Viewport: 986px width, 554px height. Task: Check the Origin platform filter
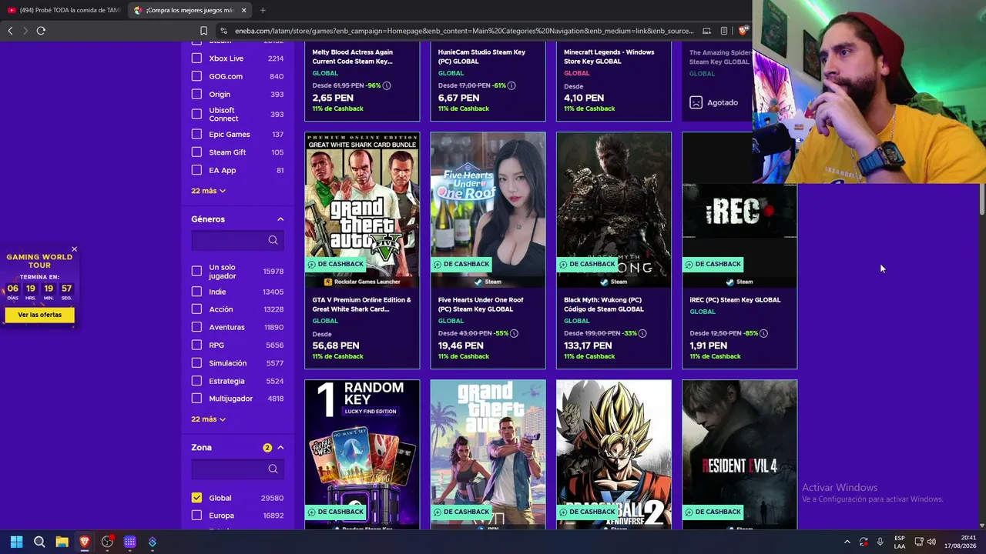(x=196, y=95)
